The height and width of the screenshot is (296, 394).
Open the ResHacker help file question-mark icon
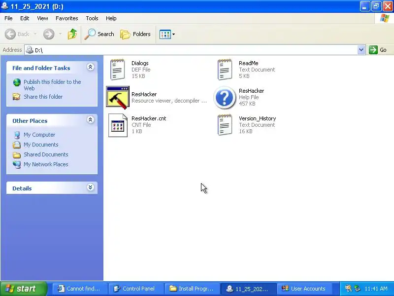(225, 97)
